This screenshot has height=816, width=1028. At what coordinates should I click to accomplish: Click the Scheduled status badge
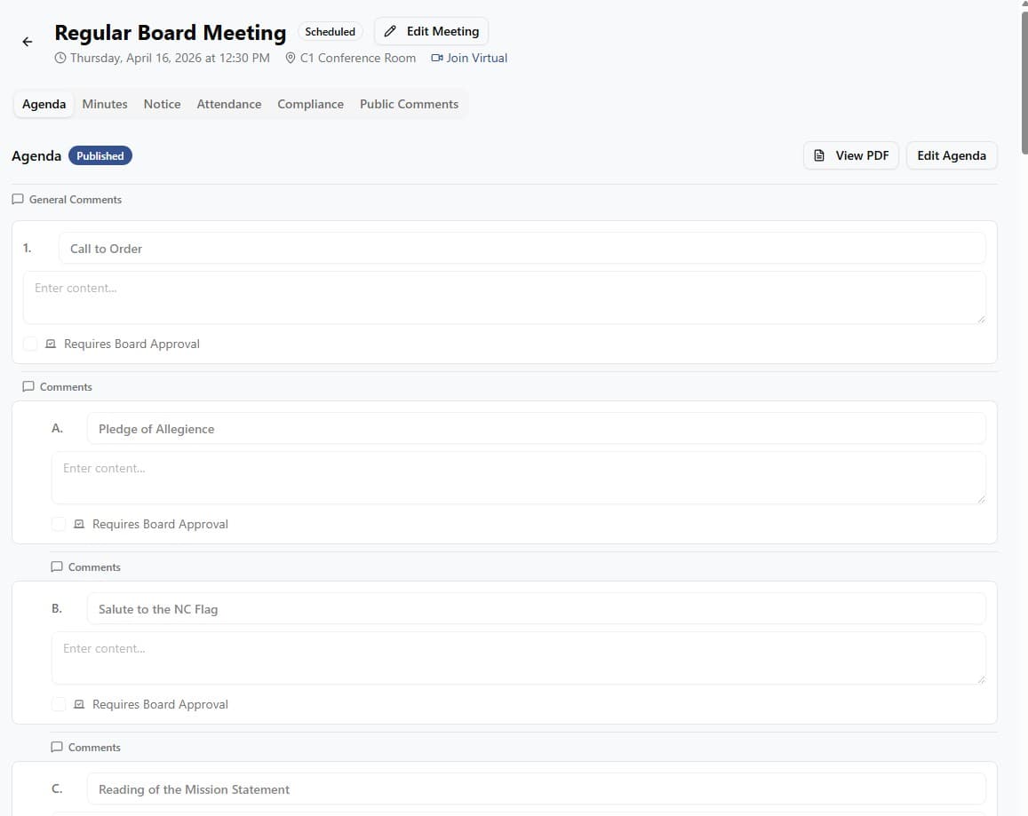click(x=330, y=31)
